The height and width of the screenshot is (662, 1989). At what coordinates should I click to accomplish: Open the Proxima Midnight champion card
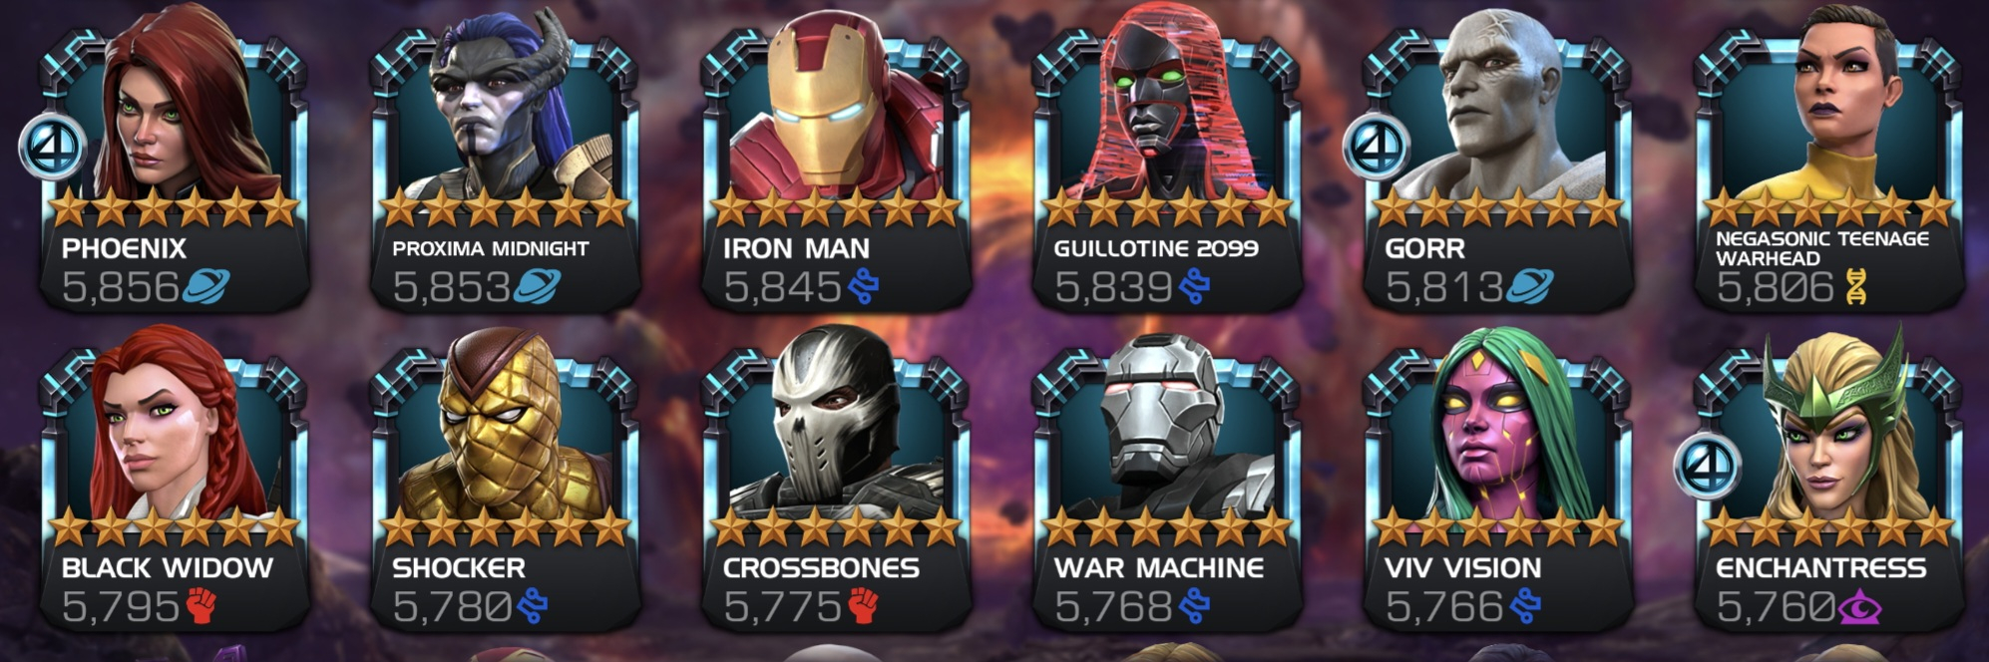click(x=504, y=165)
